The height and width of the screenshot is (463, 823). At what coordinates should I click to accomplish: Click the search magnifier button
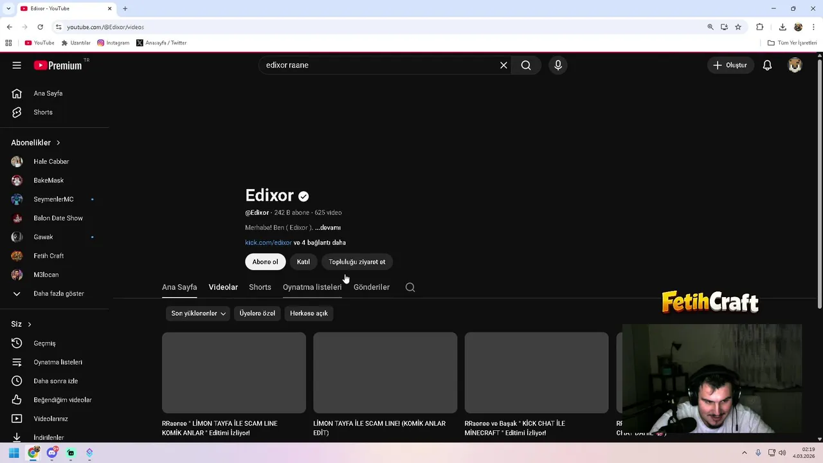coord(526,65)
